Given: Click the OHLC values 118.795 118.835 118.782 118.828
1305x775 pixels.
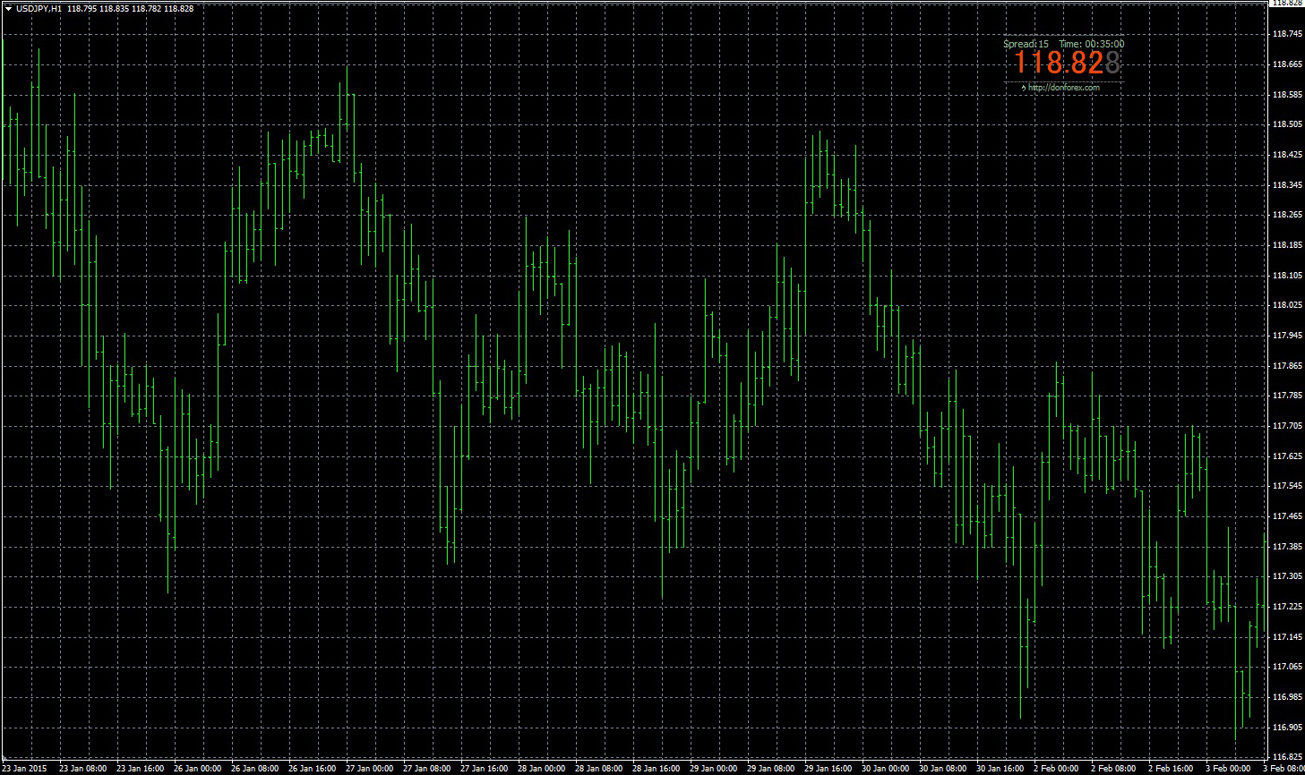Looking at the screenshot, I should click(130, 8).
